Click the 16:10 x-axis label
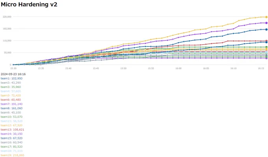The height and width of the screenshot is (157, 268). tap(233, 68)
